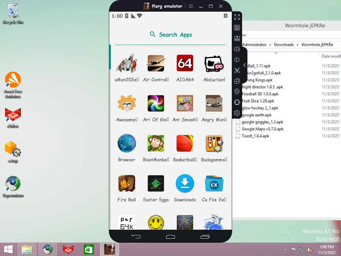341x256 pixels.
Task: Open the Downloads app
Action: 185,183
